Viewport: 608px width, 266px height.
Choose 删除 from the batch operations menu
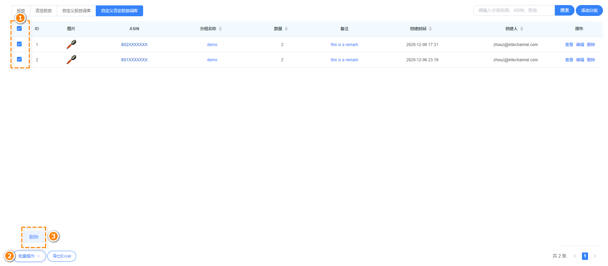click(x=34, y=237)
